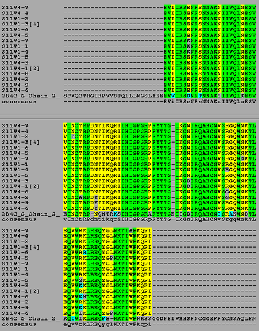
Task: Click the S11V4-6 label on its EVIIRSENF row
Action: (15, 91)
